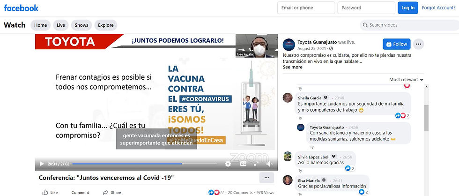The image size is (459, 196).
Task: Go to Watch Shows tab
Action: (x=81, y=25)
